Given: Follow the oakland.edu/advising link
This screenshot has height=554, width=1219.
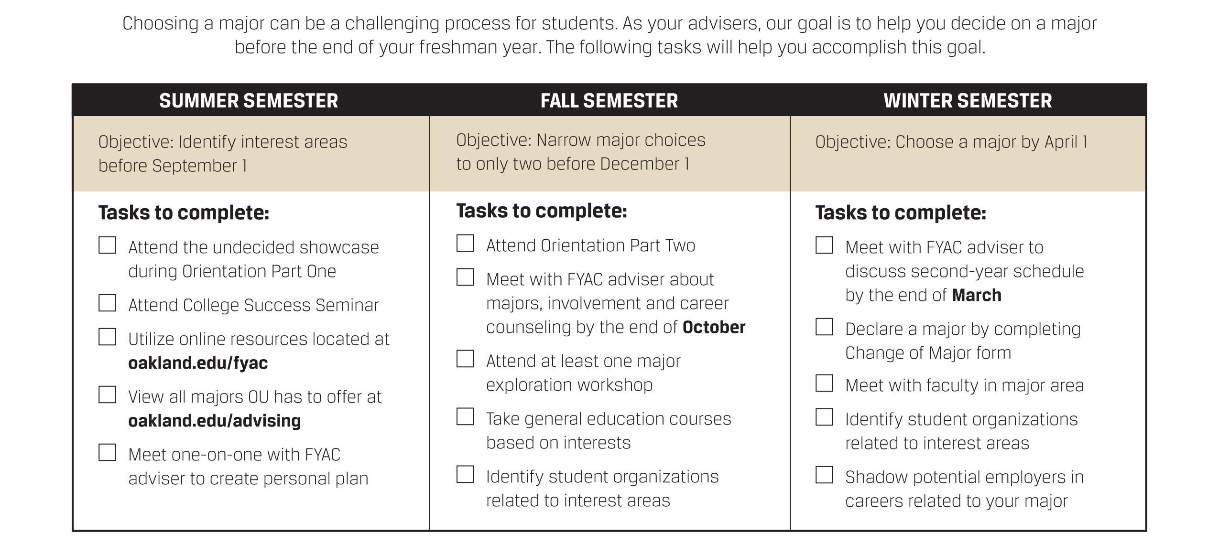Looking at the screenshot, I should [x=214, y=421].
